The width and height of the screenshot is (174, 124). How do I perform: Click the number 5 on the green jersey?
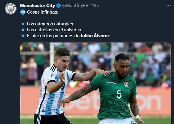coord(119,94)
